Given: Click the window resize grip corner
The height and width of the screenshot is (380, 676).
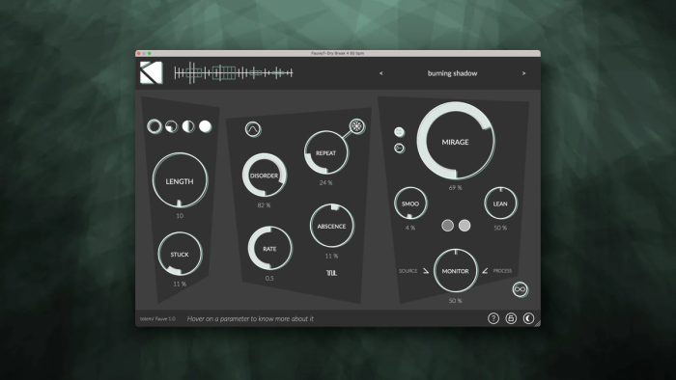Looking at the screenshot, I should tap(537, 324).
